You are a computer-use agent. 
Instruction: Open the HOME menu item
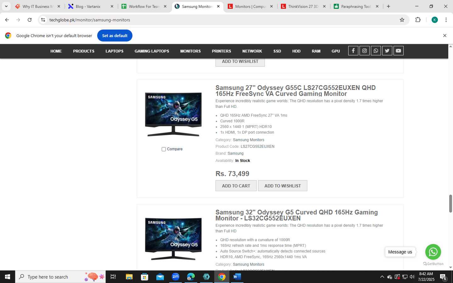pos(56,51)
